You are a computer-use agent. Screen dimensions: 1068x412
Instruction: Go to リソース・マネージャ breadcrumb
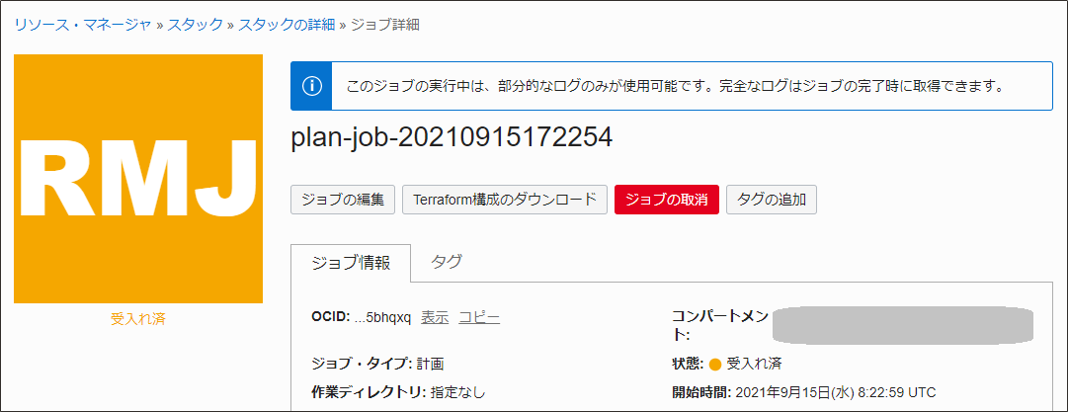click(x=82, y=25)
